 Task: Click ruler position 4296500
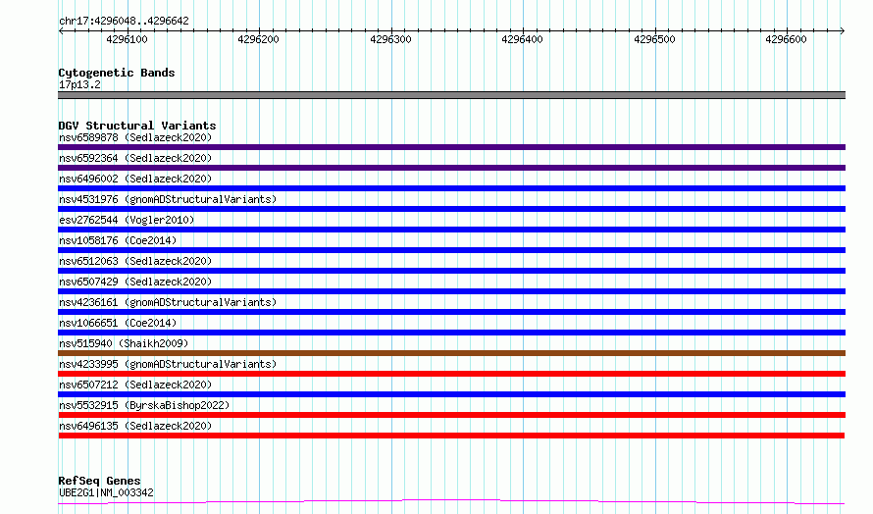(655, 39)
